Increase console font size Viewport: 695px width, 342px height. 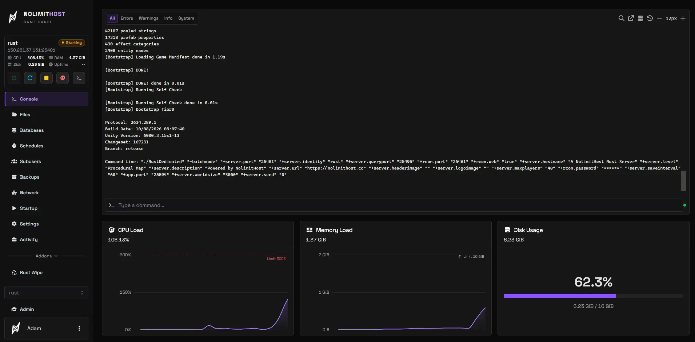click(683, 18)
